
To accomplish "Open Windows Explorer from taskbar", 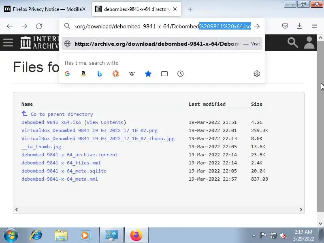I will click(x=61, y=235).
